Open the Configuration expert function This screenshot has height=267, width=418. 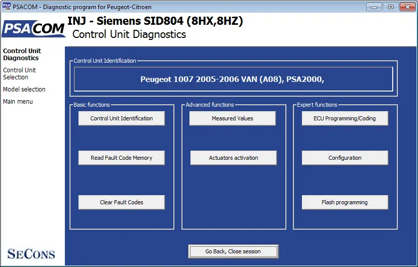point(345,158)
